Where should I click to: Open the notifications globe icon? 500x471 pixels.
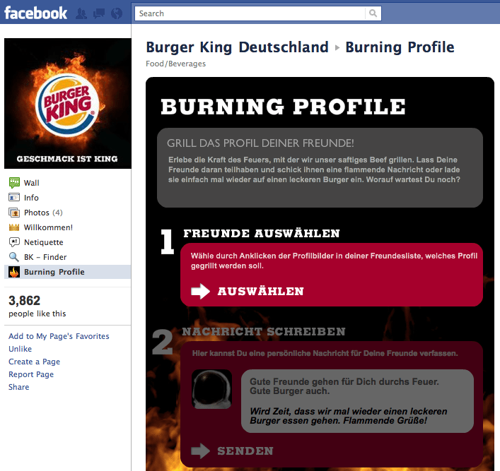117,13
